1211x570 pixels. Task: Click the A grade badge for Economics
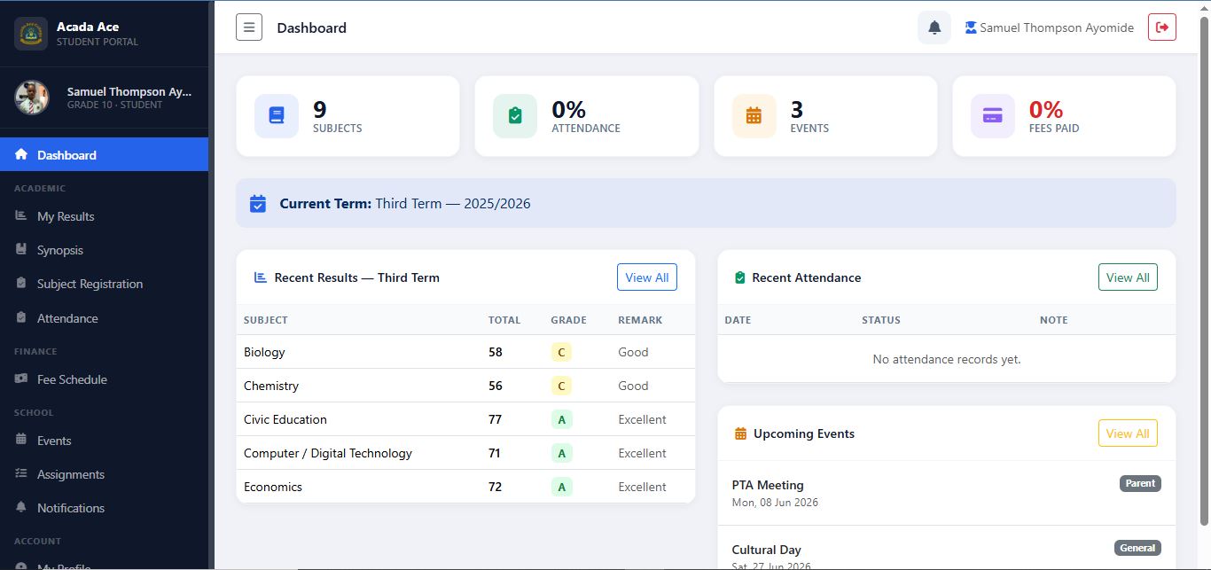(x=561, y=487)
